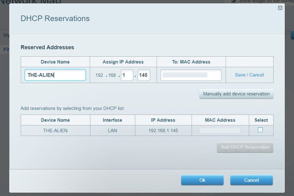Click the Device Name field containing THE-ALIEN
294x196 pixels.
coord(55,75)
